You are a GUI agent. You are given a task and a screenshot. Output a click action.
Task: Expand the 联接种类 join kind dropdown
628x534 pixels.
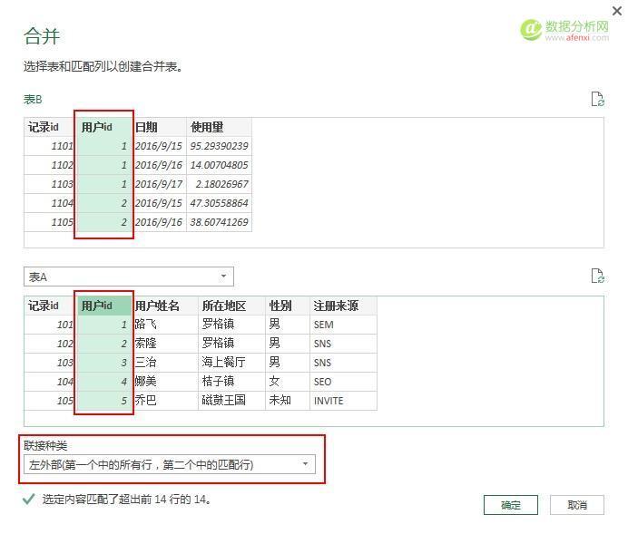(x=170, y=464)
